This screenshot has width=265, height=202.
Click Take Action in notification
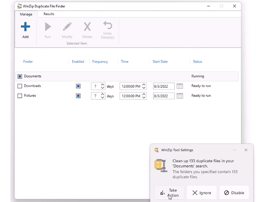169,193
